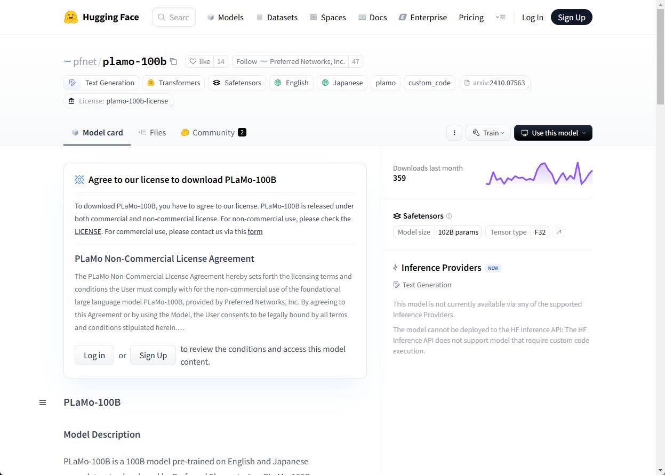The height and width of the screenshot is (475, 665).
Task: Expand the navigation overflow menu
Action: (500, 17)
